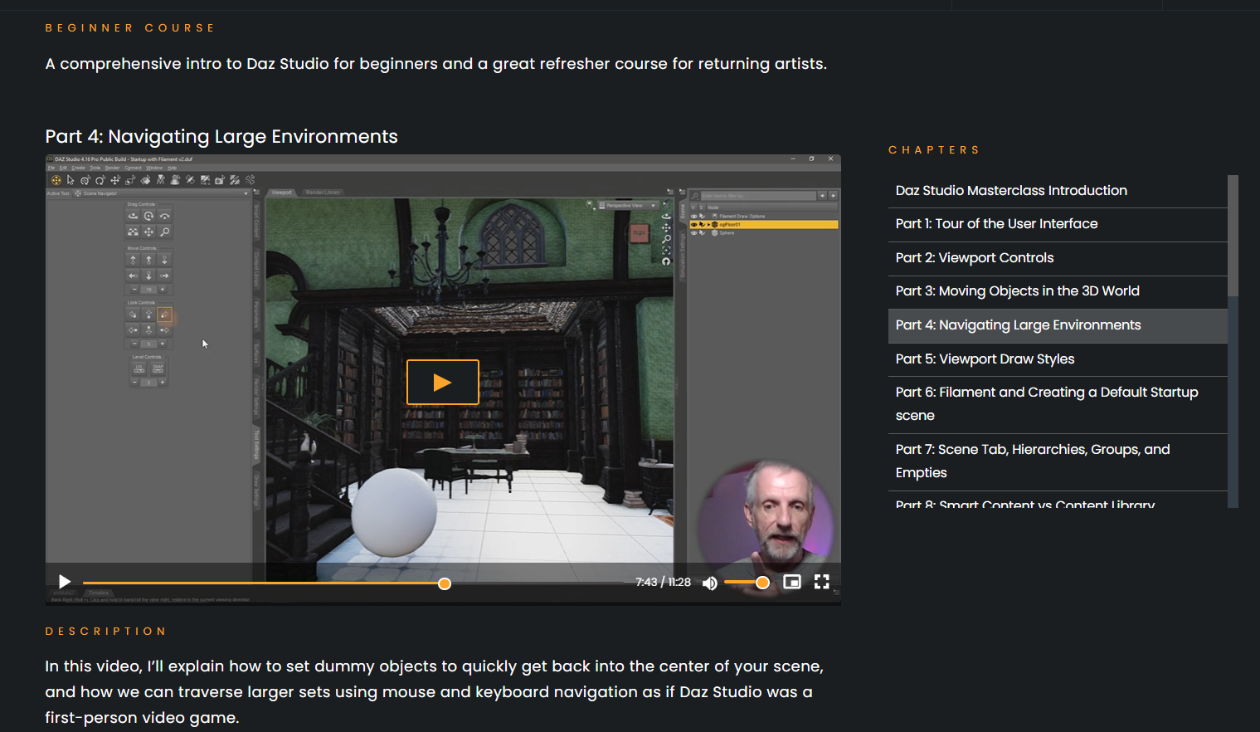
Task: Click the DESCRIPTION heading
Action: (x=106, y=632)
